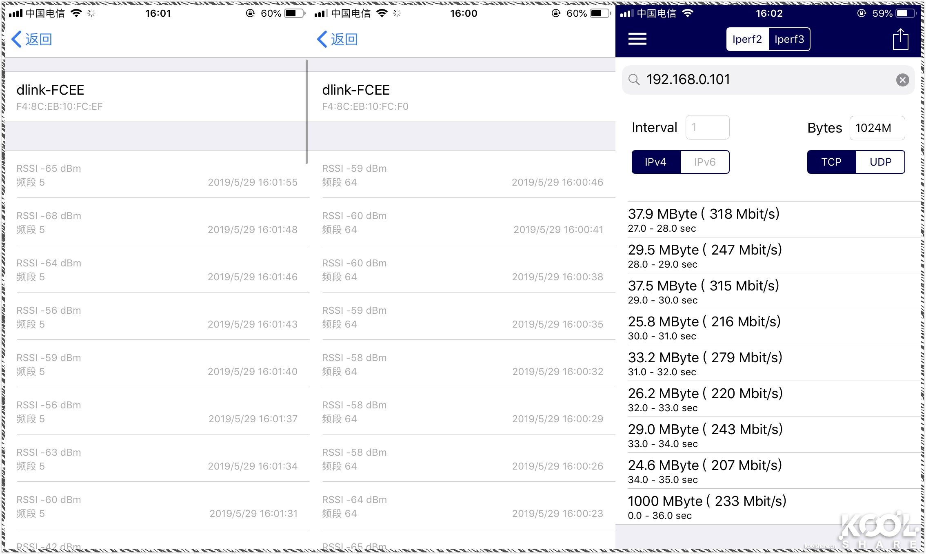The image size is (926, 554).
Task: Switch protocol mode to IPv6
Action: [x=704, y=162]
